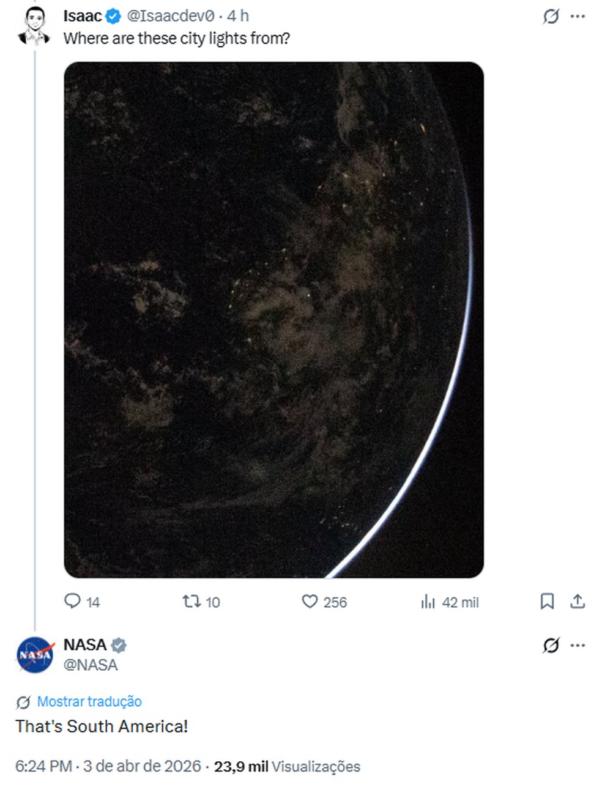This screenshot has width=602, height=793.
Task: Open view analytics via the bar chart icon
Action: pyautogui.click(x=429, y=602)
